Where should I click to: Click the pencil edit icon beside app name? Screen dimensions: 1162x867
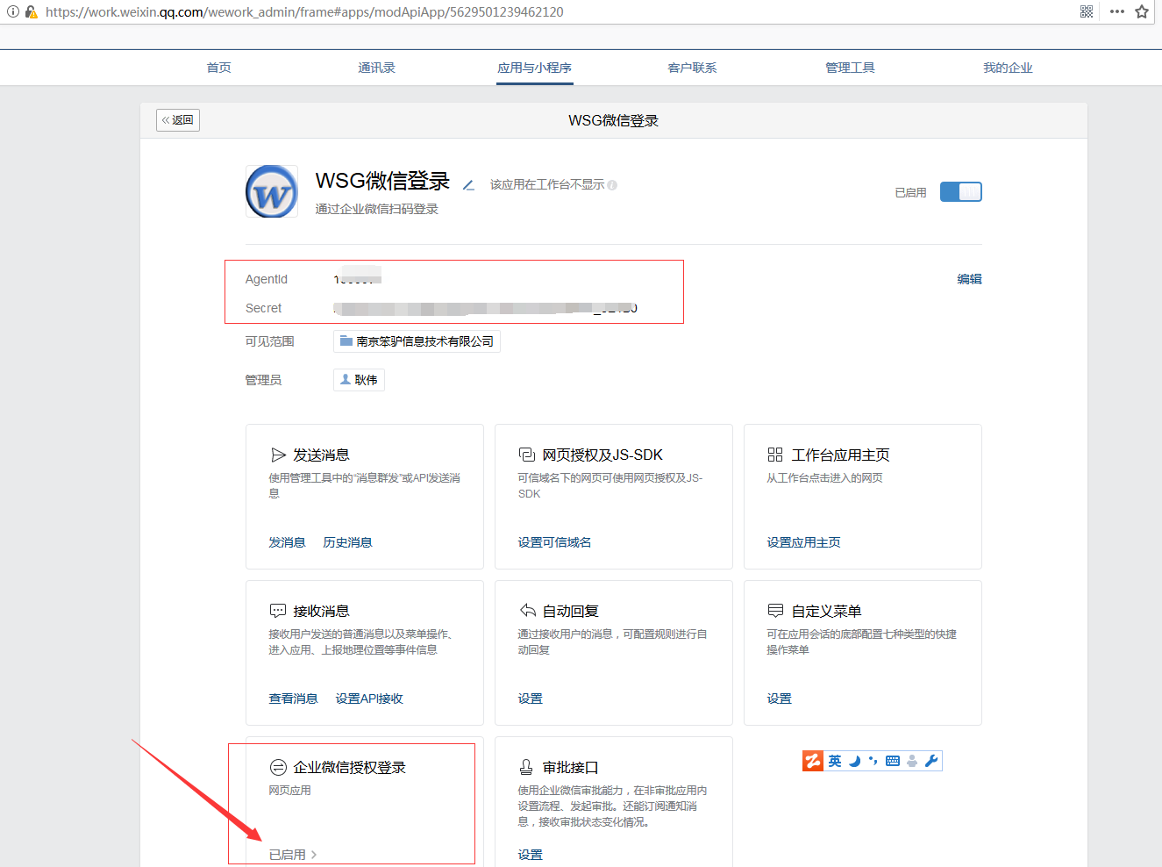(x=468, y=185)
